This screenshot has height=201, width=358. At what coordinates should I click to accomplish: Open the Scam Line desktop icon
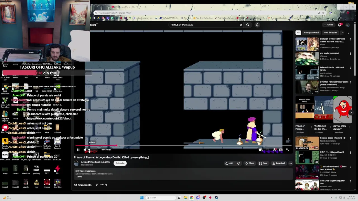pos(57,183)
